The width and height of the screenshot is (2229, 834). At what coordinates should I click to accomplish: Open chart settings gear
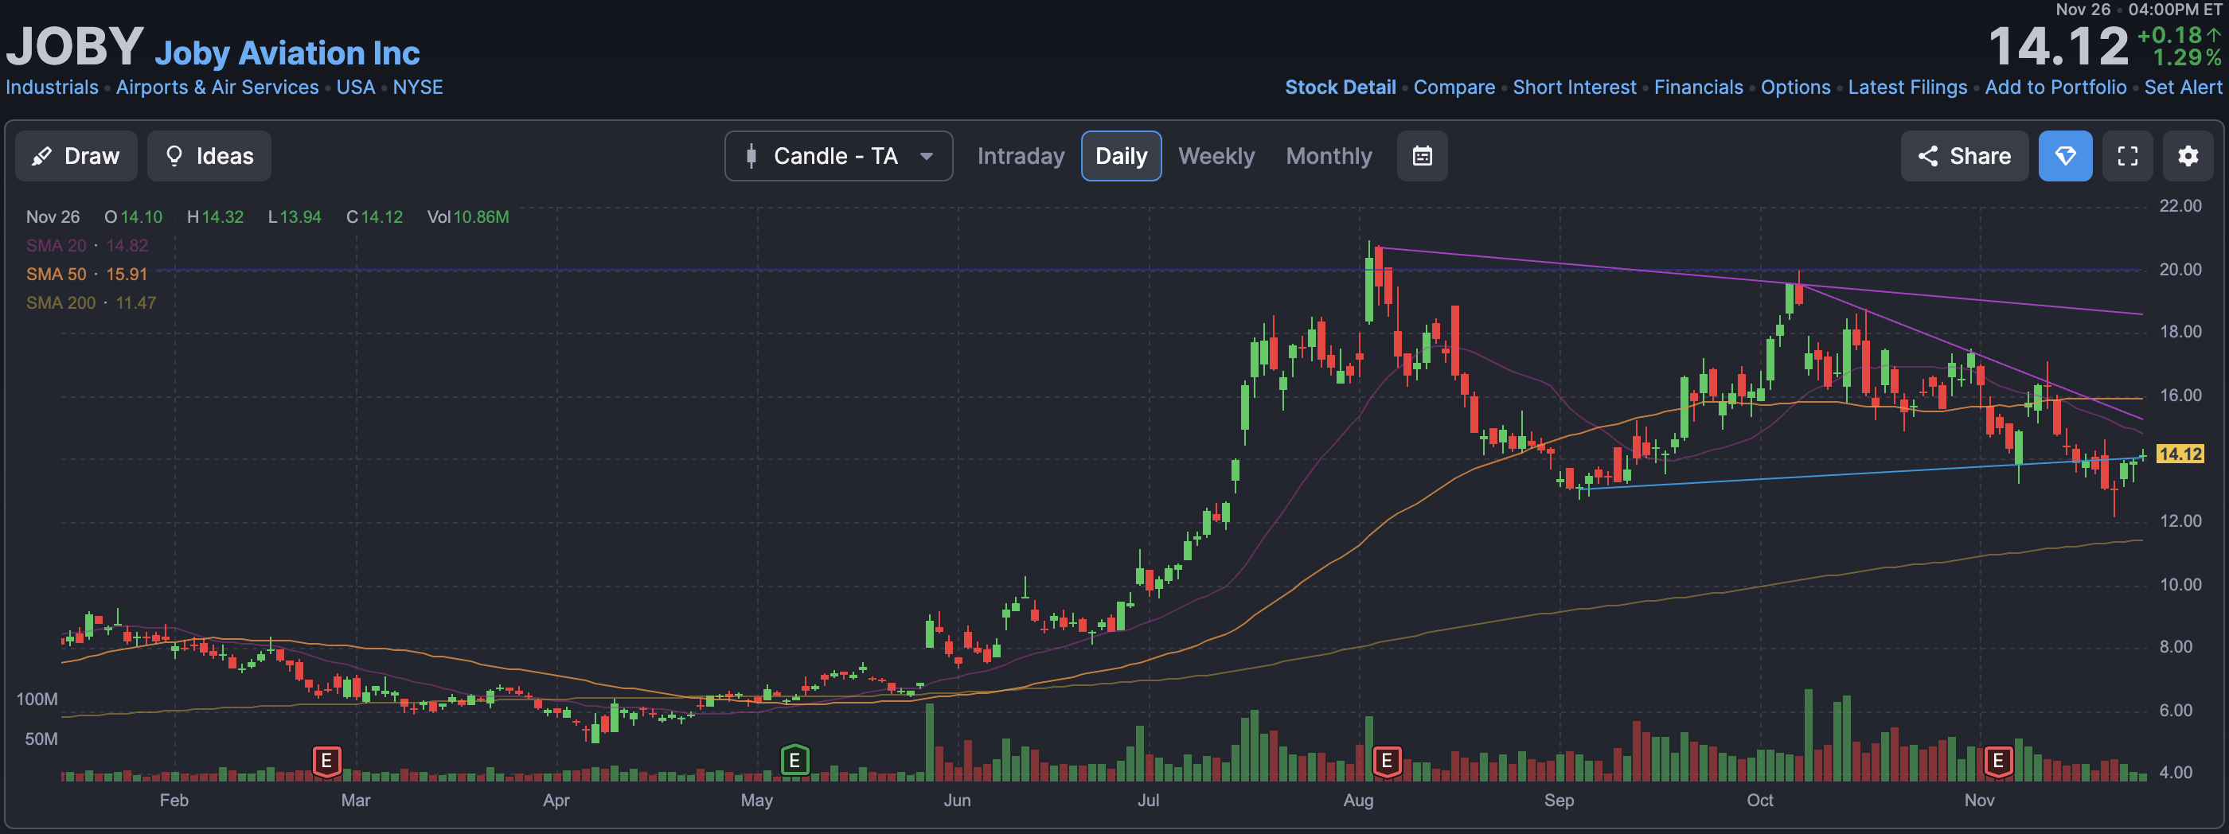[x=2188, y=156]
